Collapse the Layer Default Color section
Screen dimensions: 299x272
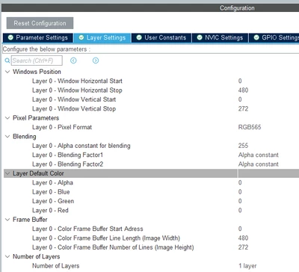[x=7, y=173]
